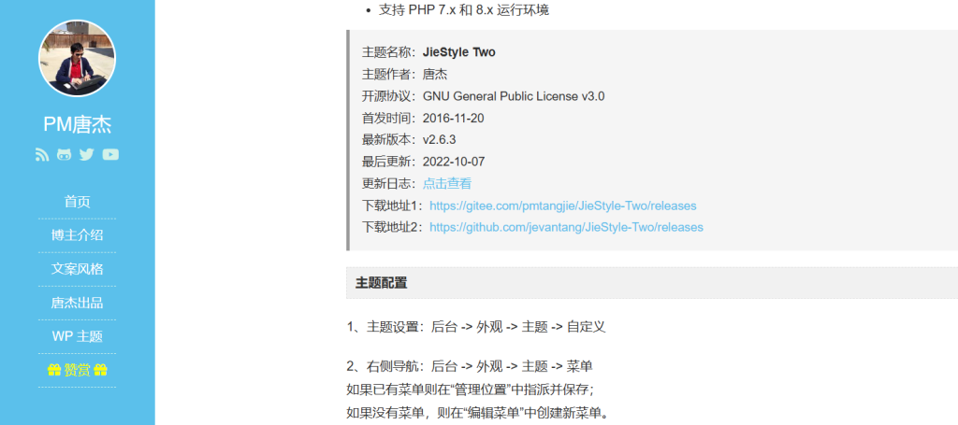Open the github.com releases download link
Screen dimensions: 958x425
point(566,227)
